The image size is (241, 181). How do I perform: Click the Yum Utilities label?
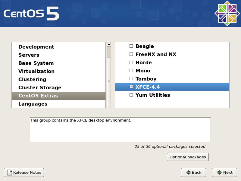coord(153,95)
